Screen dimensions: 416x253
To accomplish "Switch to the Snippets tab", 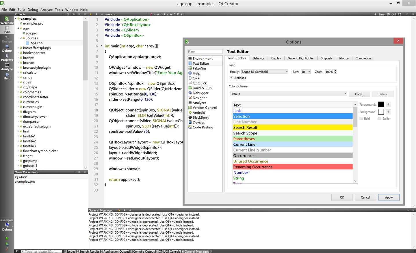I will (x=326, y=58).
